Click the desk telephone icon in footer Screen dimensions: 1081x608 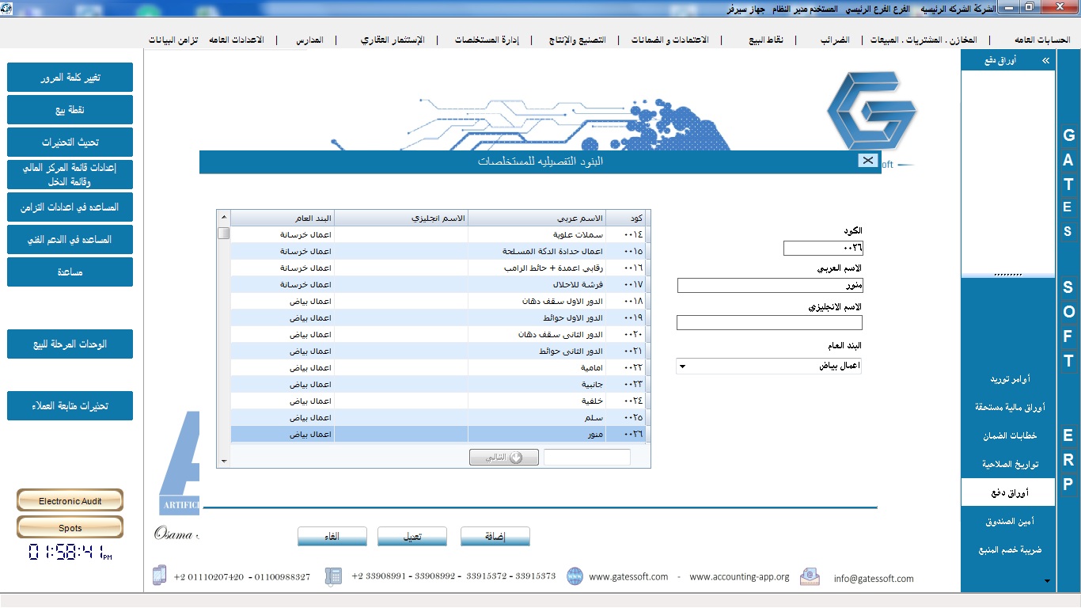pos(333,576)
